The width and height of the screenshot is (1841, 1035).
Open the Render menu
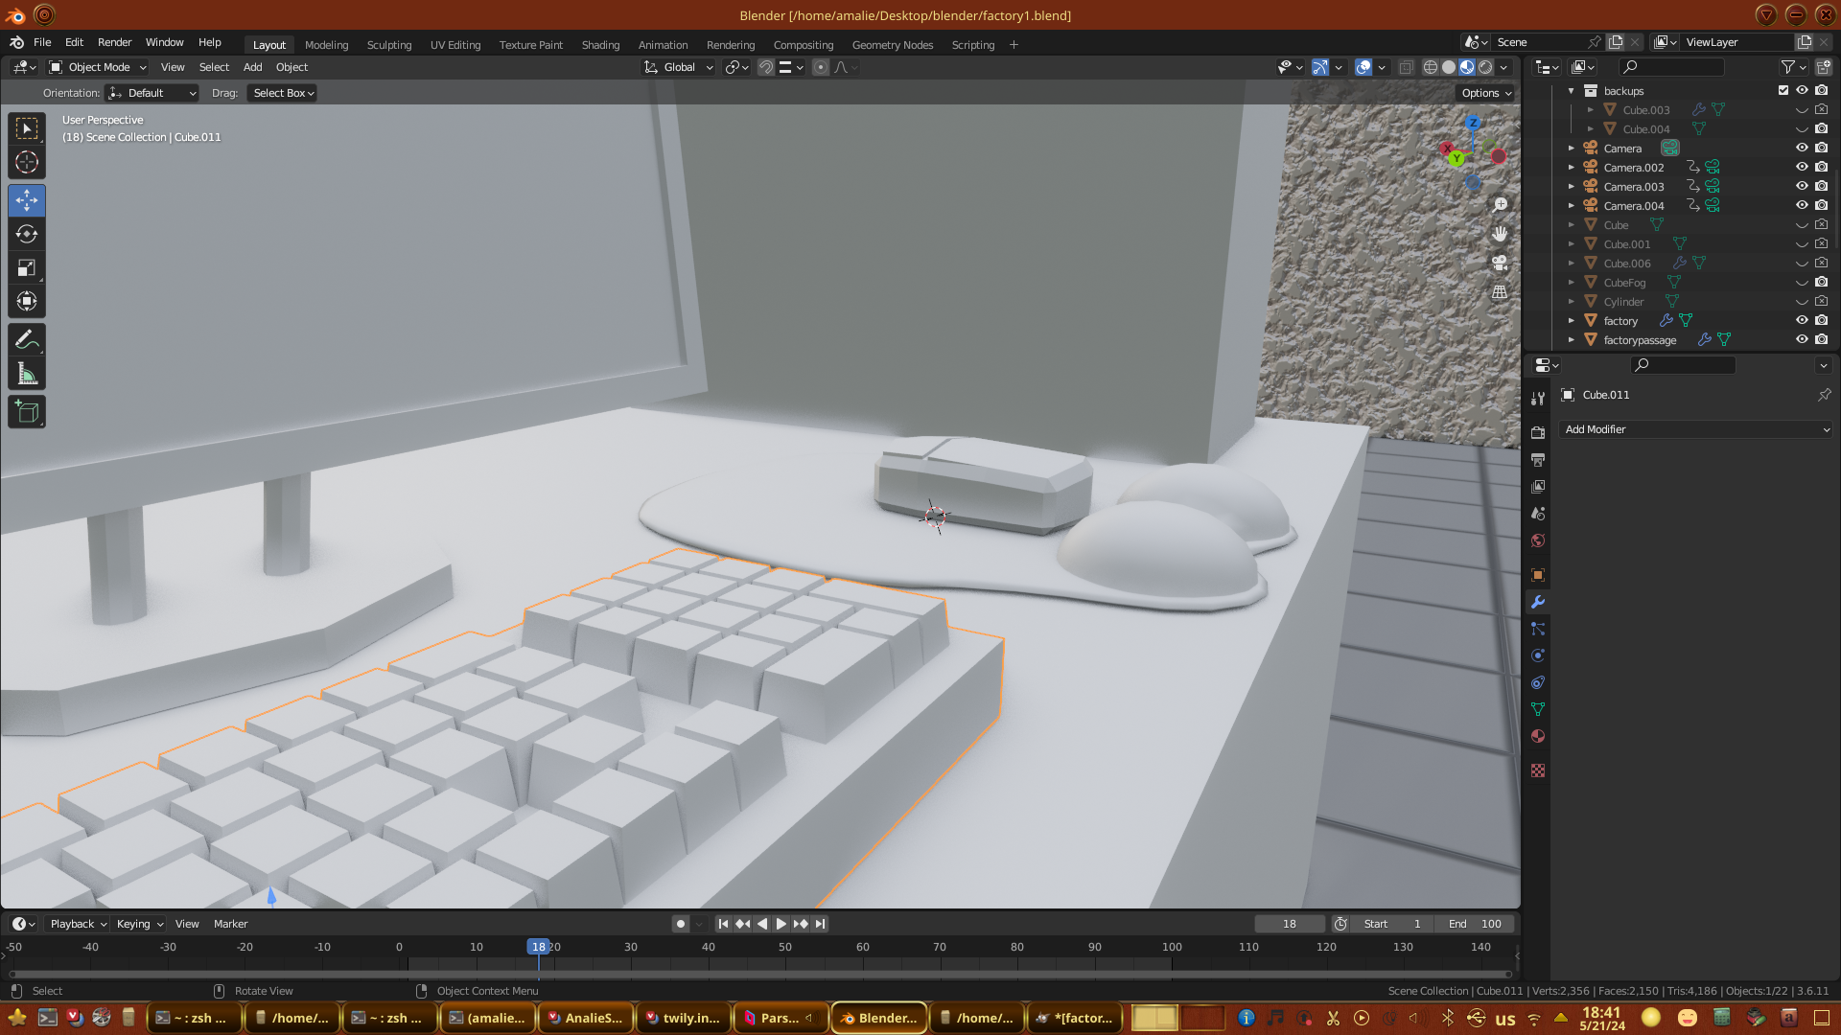tap(114, 42)
